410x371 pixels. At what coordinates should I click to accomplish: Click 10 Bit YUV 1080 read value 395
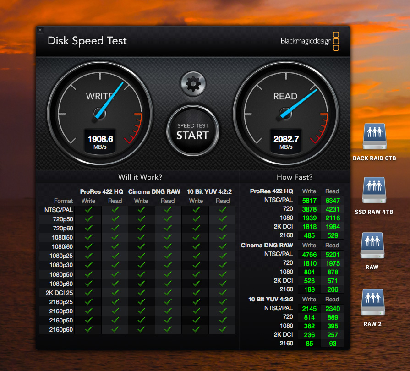point(333,326)
